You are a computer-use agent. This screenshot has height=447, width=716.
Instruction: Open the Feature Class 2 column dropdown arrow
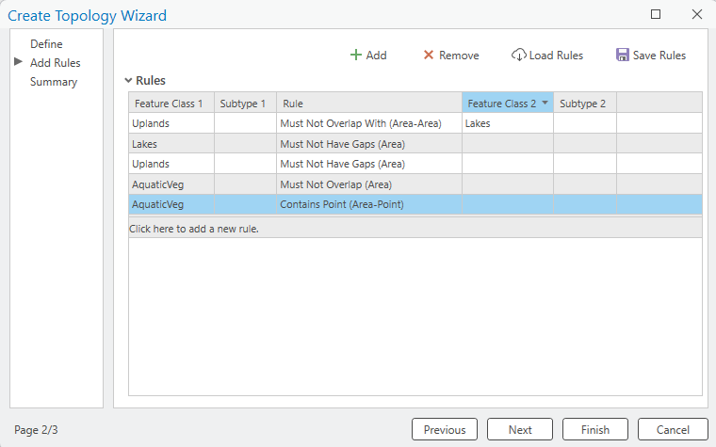coord(545,104)
